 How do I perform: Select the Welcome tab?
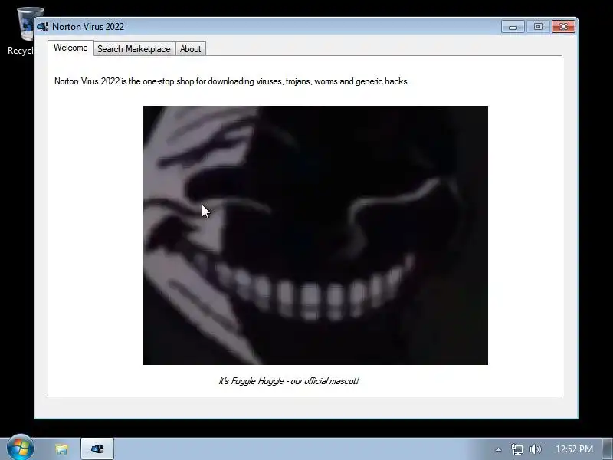(x=70, y=48)
